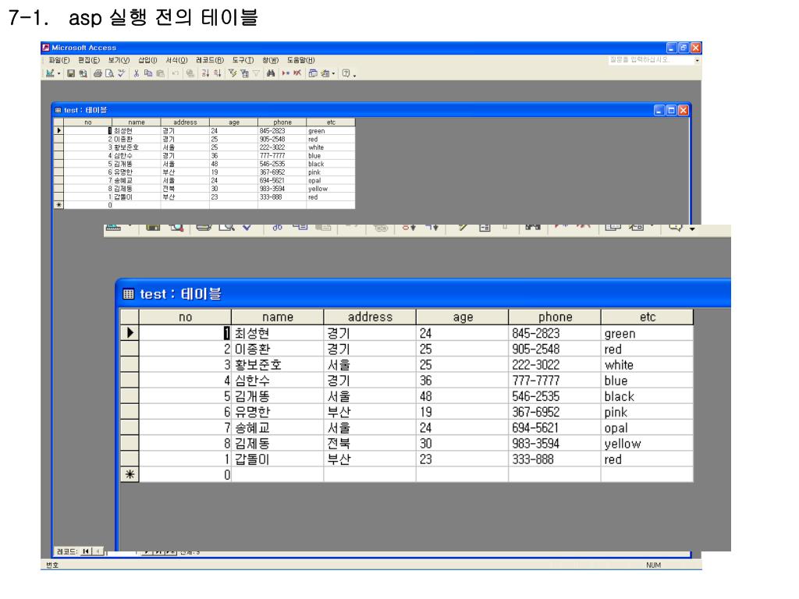Click the small test table window title icon
This screenshot has width=799, height=599.
(x=58, y=110)
